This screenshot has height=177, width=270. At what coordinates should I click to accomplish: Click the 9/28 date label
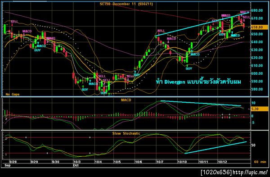[13, 162]
